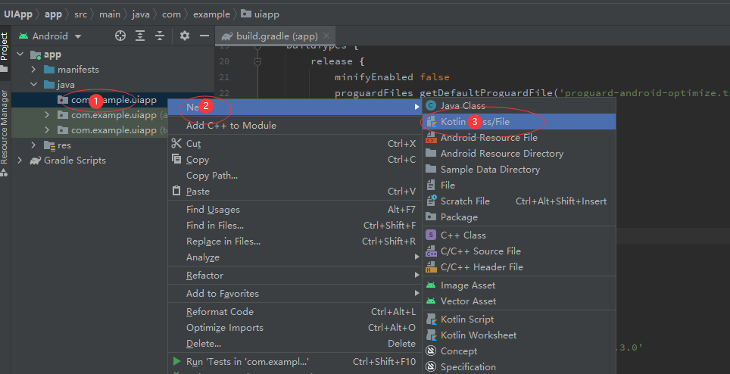Click the Image Asset android icon
730x374 pixels.
click(431, 285)
